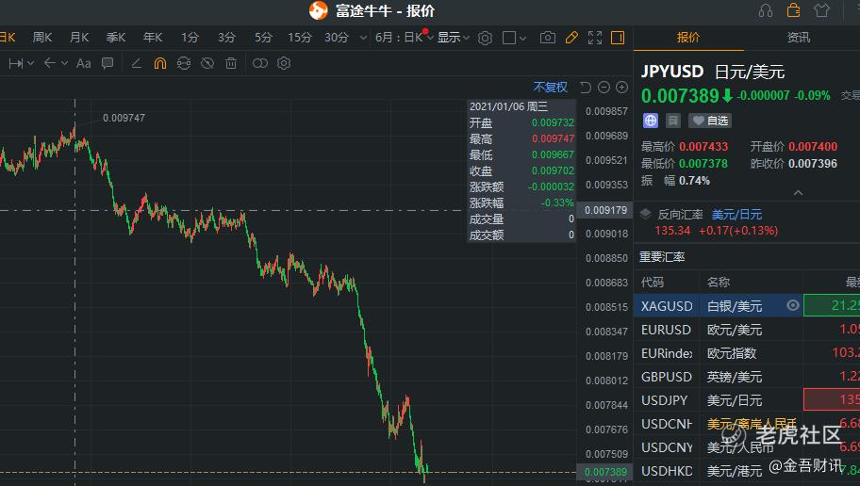The image size is (860, 486).
Task: Select the 季K quarterly chart period
Action: [x=116, y=38]
